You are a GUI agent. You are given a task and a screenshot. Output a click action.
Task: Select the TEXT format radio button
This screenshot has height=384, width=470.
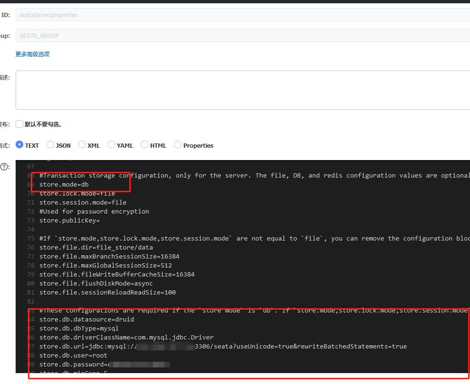(19, 145)
